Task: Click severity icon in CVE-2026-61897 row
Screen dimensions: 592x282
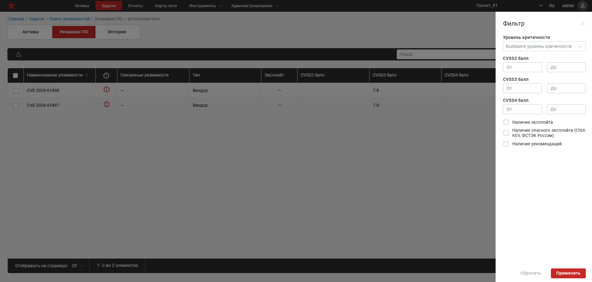Action: click(x=107, y=104)
